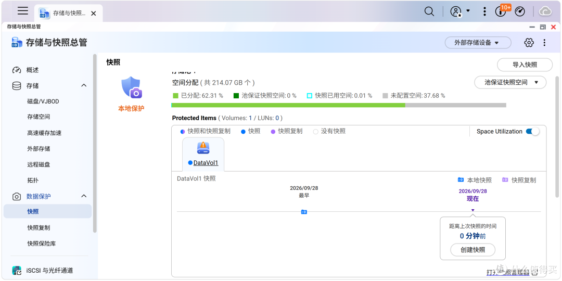Open 外部存储设备 dropdown

coord(478,43)
